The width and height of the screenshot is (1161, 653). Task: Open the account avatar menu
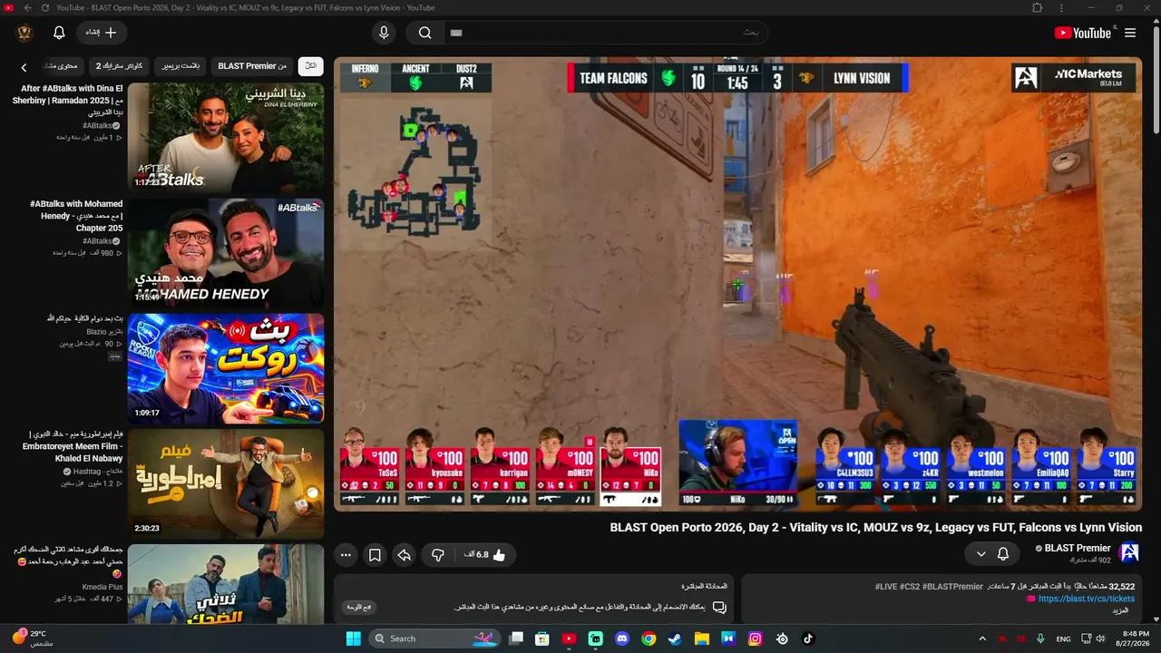coord(24,33)
